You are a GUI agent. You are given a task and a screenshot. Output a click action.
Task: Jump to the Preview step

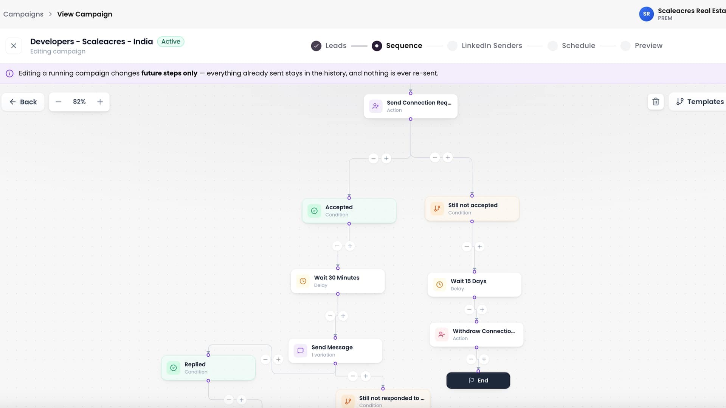click(642, 46)
